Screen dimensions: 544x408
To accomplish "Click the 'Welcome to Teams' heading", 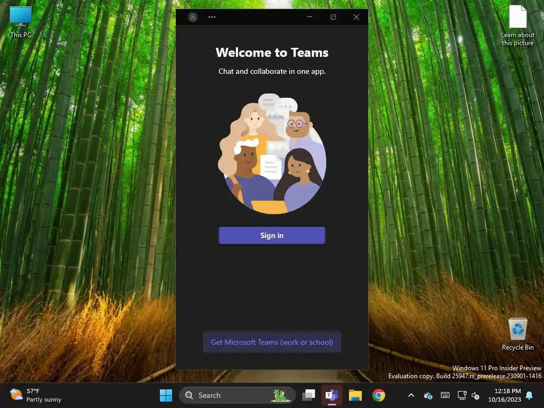I will pyautogui.click(x=272, y=53).
